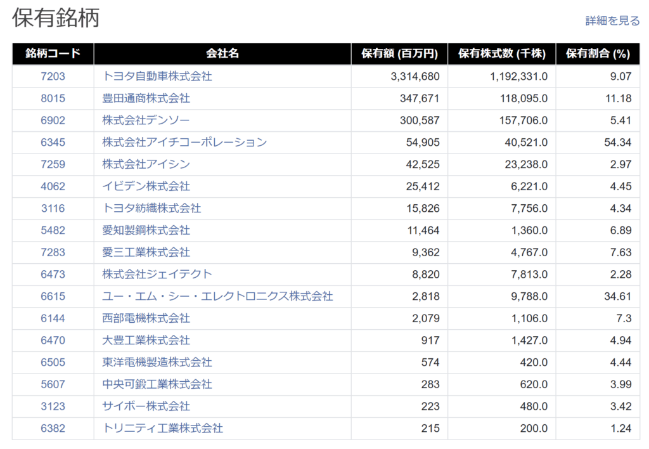Open 中央可鍛工業株式会社 company link
The height and width of the screenshot is (449, 649).
pos(157,384)
